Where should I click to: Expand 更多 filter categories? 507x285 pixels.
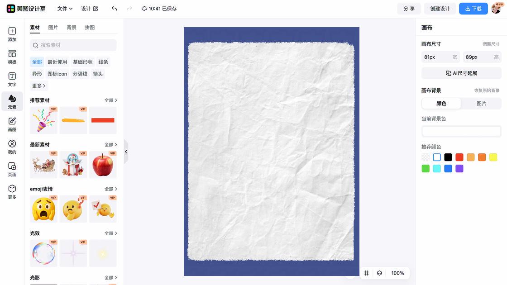pos(38,85)
